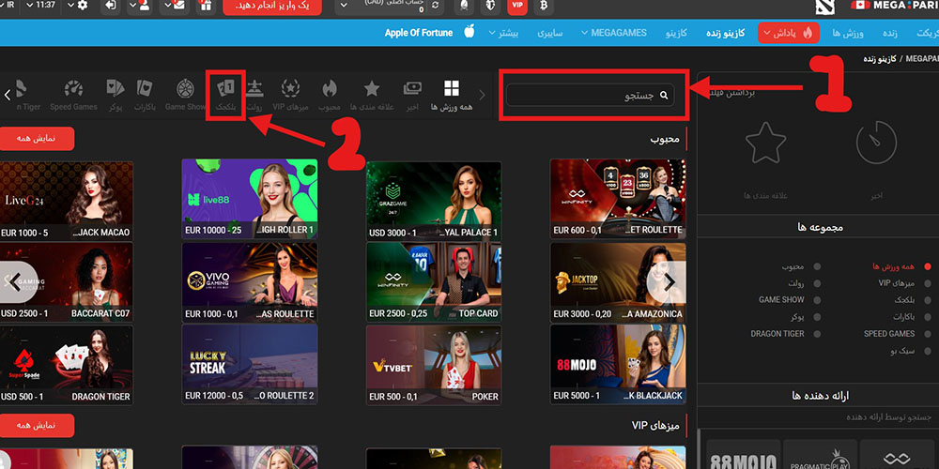Click the کازینو زنده breadcrumb link
This screenshot has width=939, height=469.
point(882,58)
